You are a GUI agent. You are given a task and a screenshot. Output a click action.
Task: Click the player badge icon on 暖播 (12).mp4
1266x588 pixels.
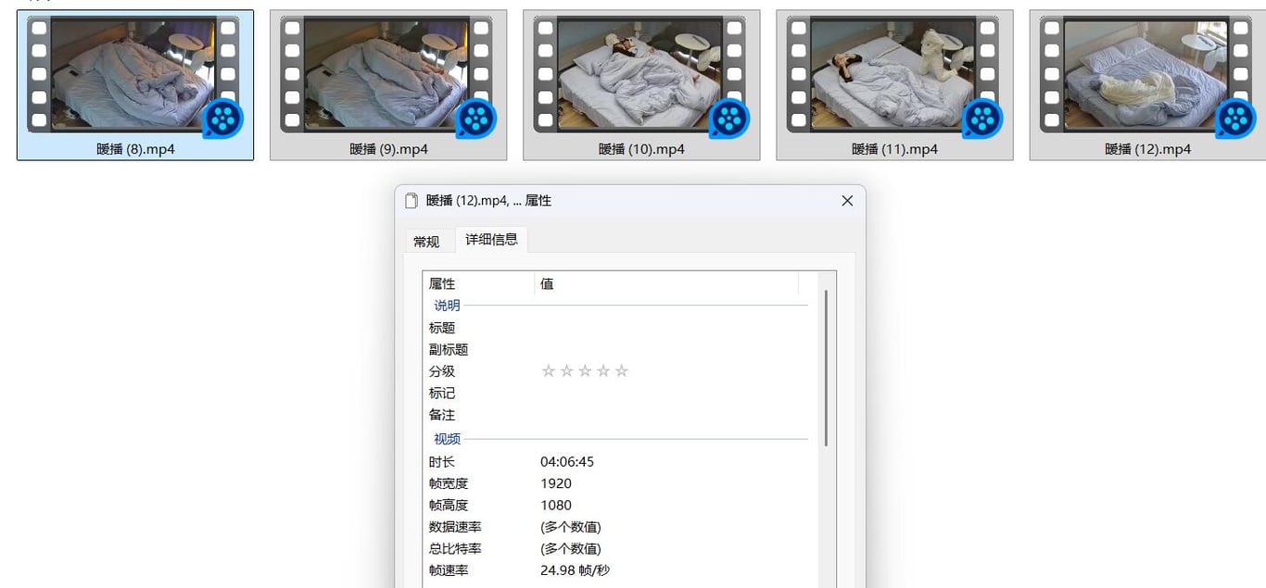click(1235, 119)
